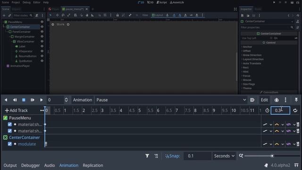Screen dimensions: 302x170
Task: Toggle onion skinning icon
Action: [x=277, y=100]
